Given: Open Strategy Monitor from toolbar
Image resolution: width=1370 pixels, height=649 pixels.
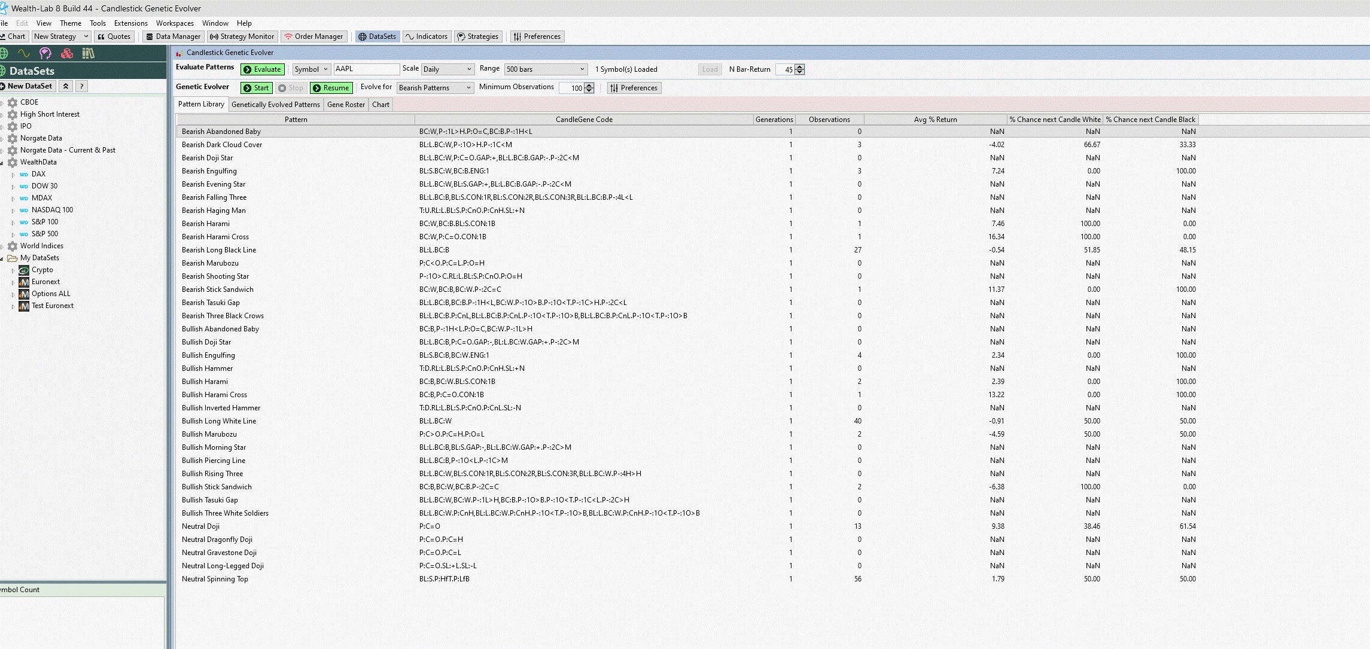Looking at the screenshot, I should point(242,36).
